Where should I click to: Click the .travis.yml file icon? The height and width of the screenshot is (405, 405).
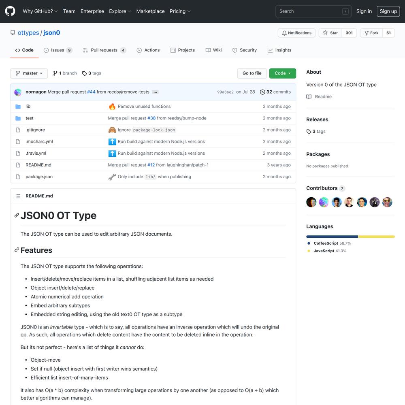(x=18, y=153)
